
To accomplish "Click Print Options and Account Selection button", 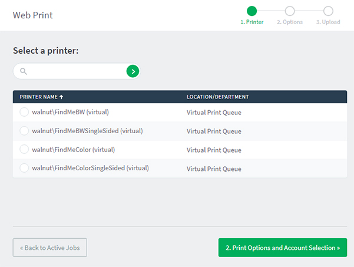I will [x=282, y=248].
